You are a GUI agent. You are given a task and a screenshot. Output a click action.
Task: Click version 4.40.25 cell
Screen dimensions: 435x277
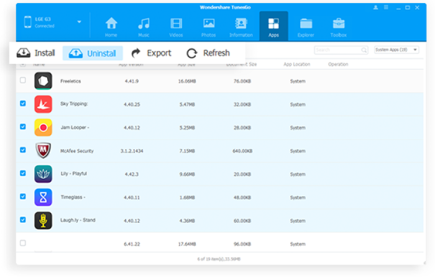coord(132,104)
